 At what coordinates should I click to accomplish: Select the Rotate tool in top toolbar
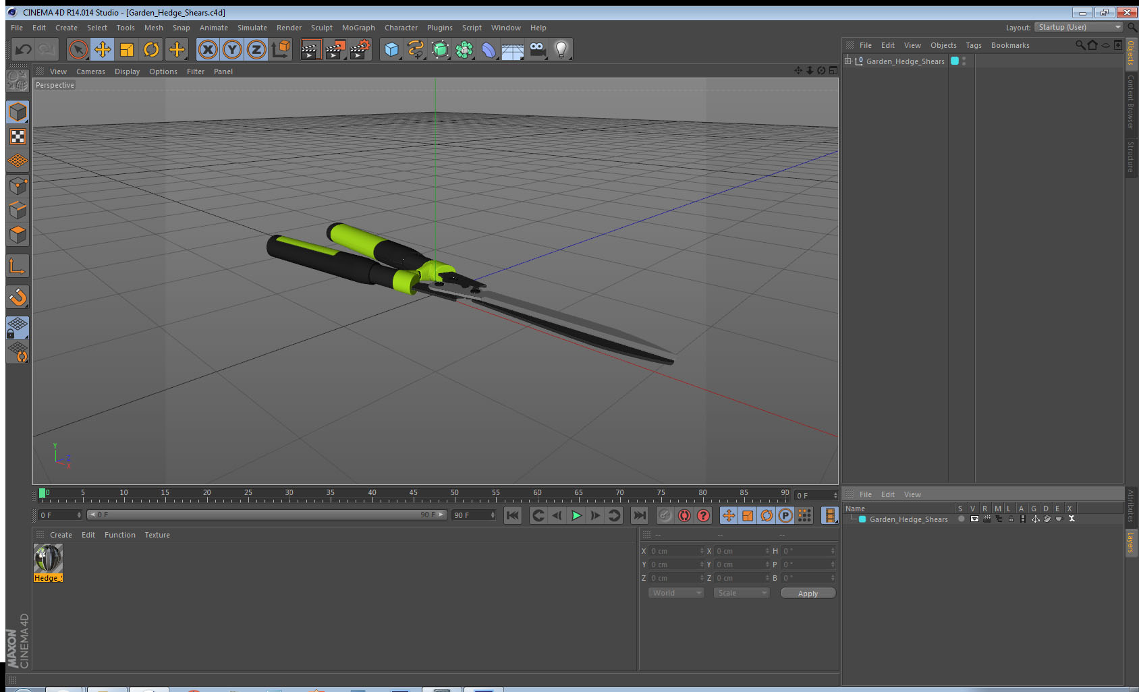(x=151, y=49)
